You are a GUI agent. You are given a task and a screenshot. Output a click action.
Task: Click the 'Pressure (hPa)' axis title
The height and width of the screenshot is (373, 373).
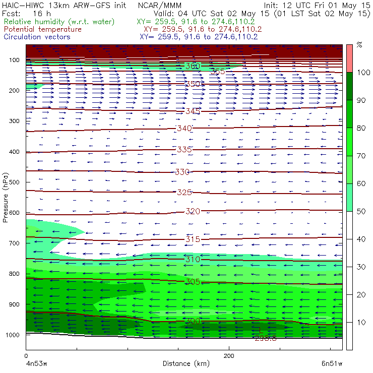[5, 198]
